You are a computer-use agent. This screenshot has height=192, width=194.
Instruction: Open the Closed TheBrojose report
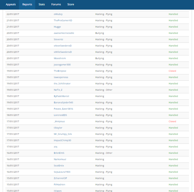tap(97, 71)
